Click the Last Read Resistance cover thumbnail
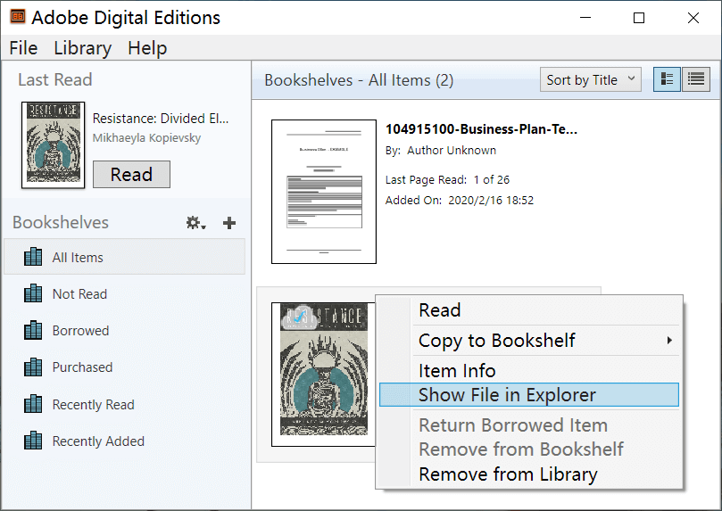This screenshot has height=511, width=722. pos(54,144)
